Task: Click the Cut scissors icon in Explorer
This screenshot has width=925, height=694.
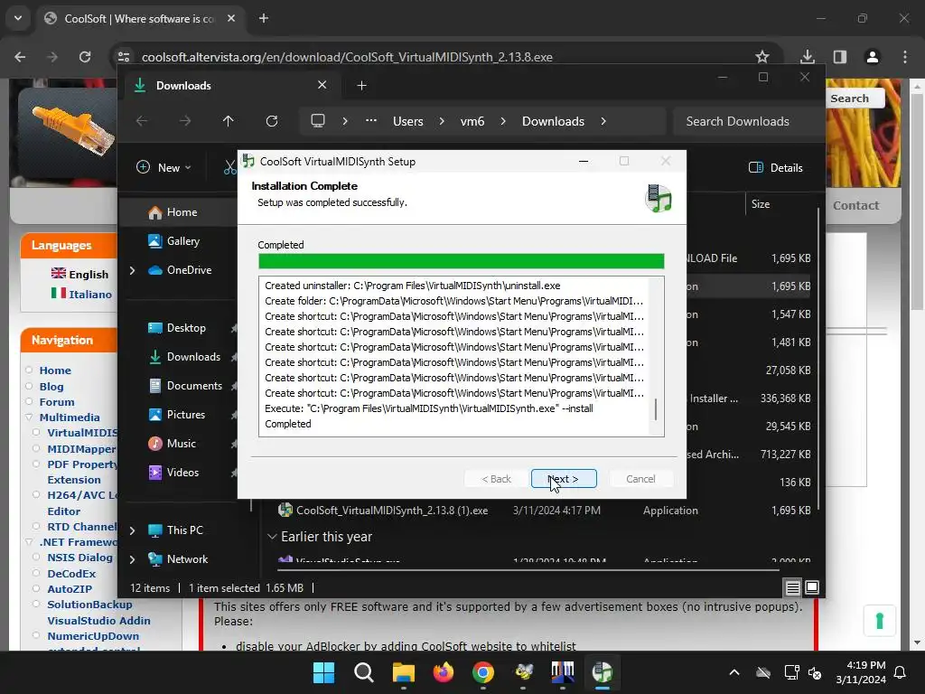Action: (x=229, y=167)
